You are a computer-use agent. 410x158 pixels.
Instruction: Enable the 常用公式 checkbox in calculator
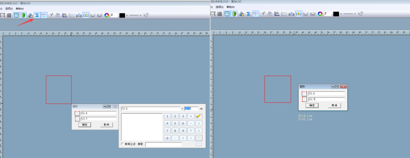click(123, 144)
